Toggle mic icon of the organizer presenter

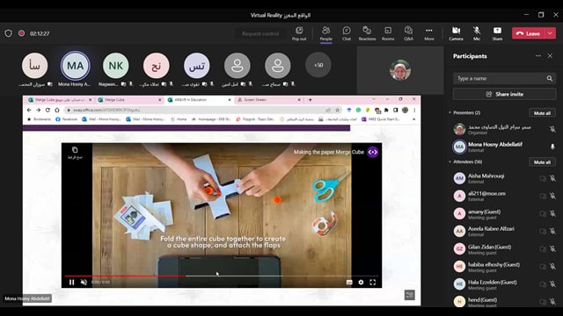pos(552,129)
